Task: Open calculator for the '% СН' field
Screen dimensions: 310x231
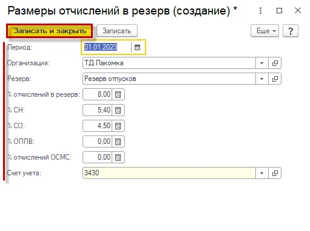Action: pos(118,110)
